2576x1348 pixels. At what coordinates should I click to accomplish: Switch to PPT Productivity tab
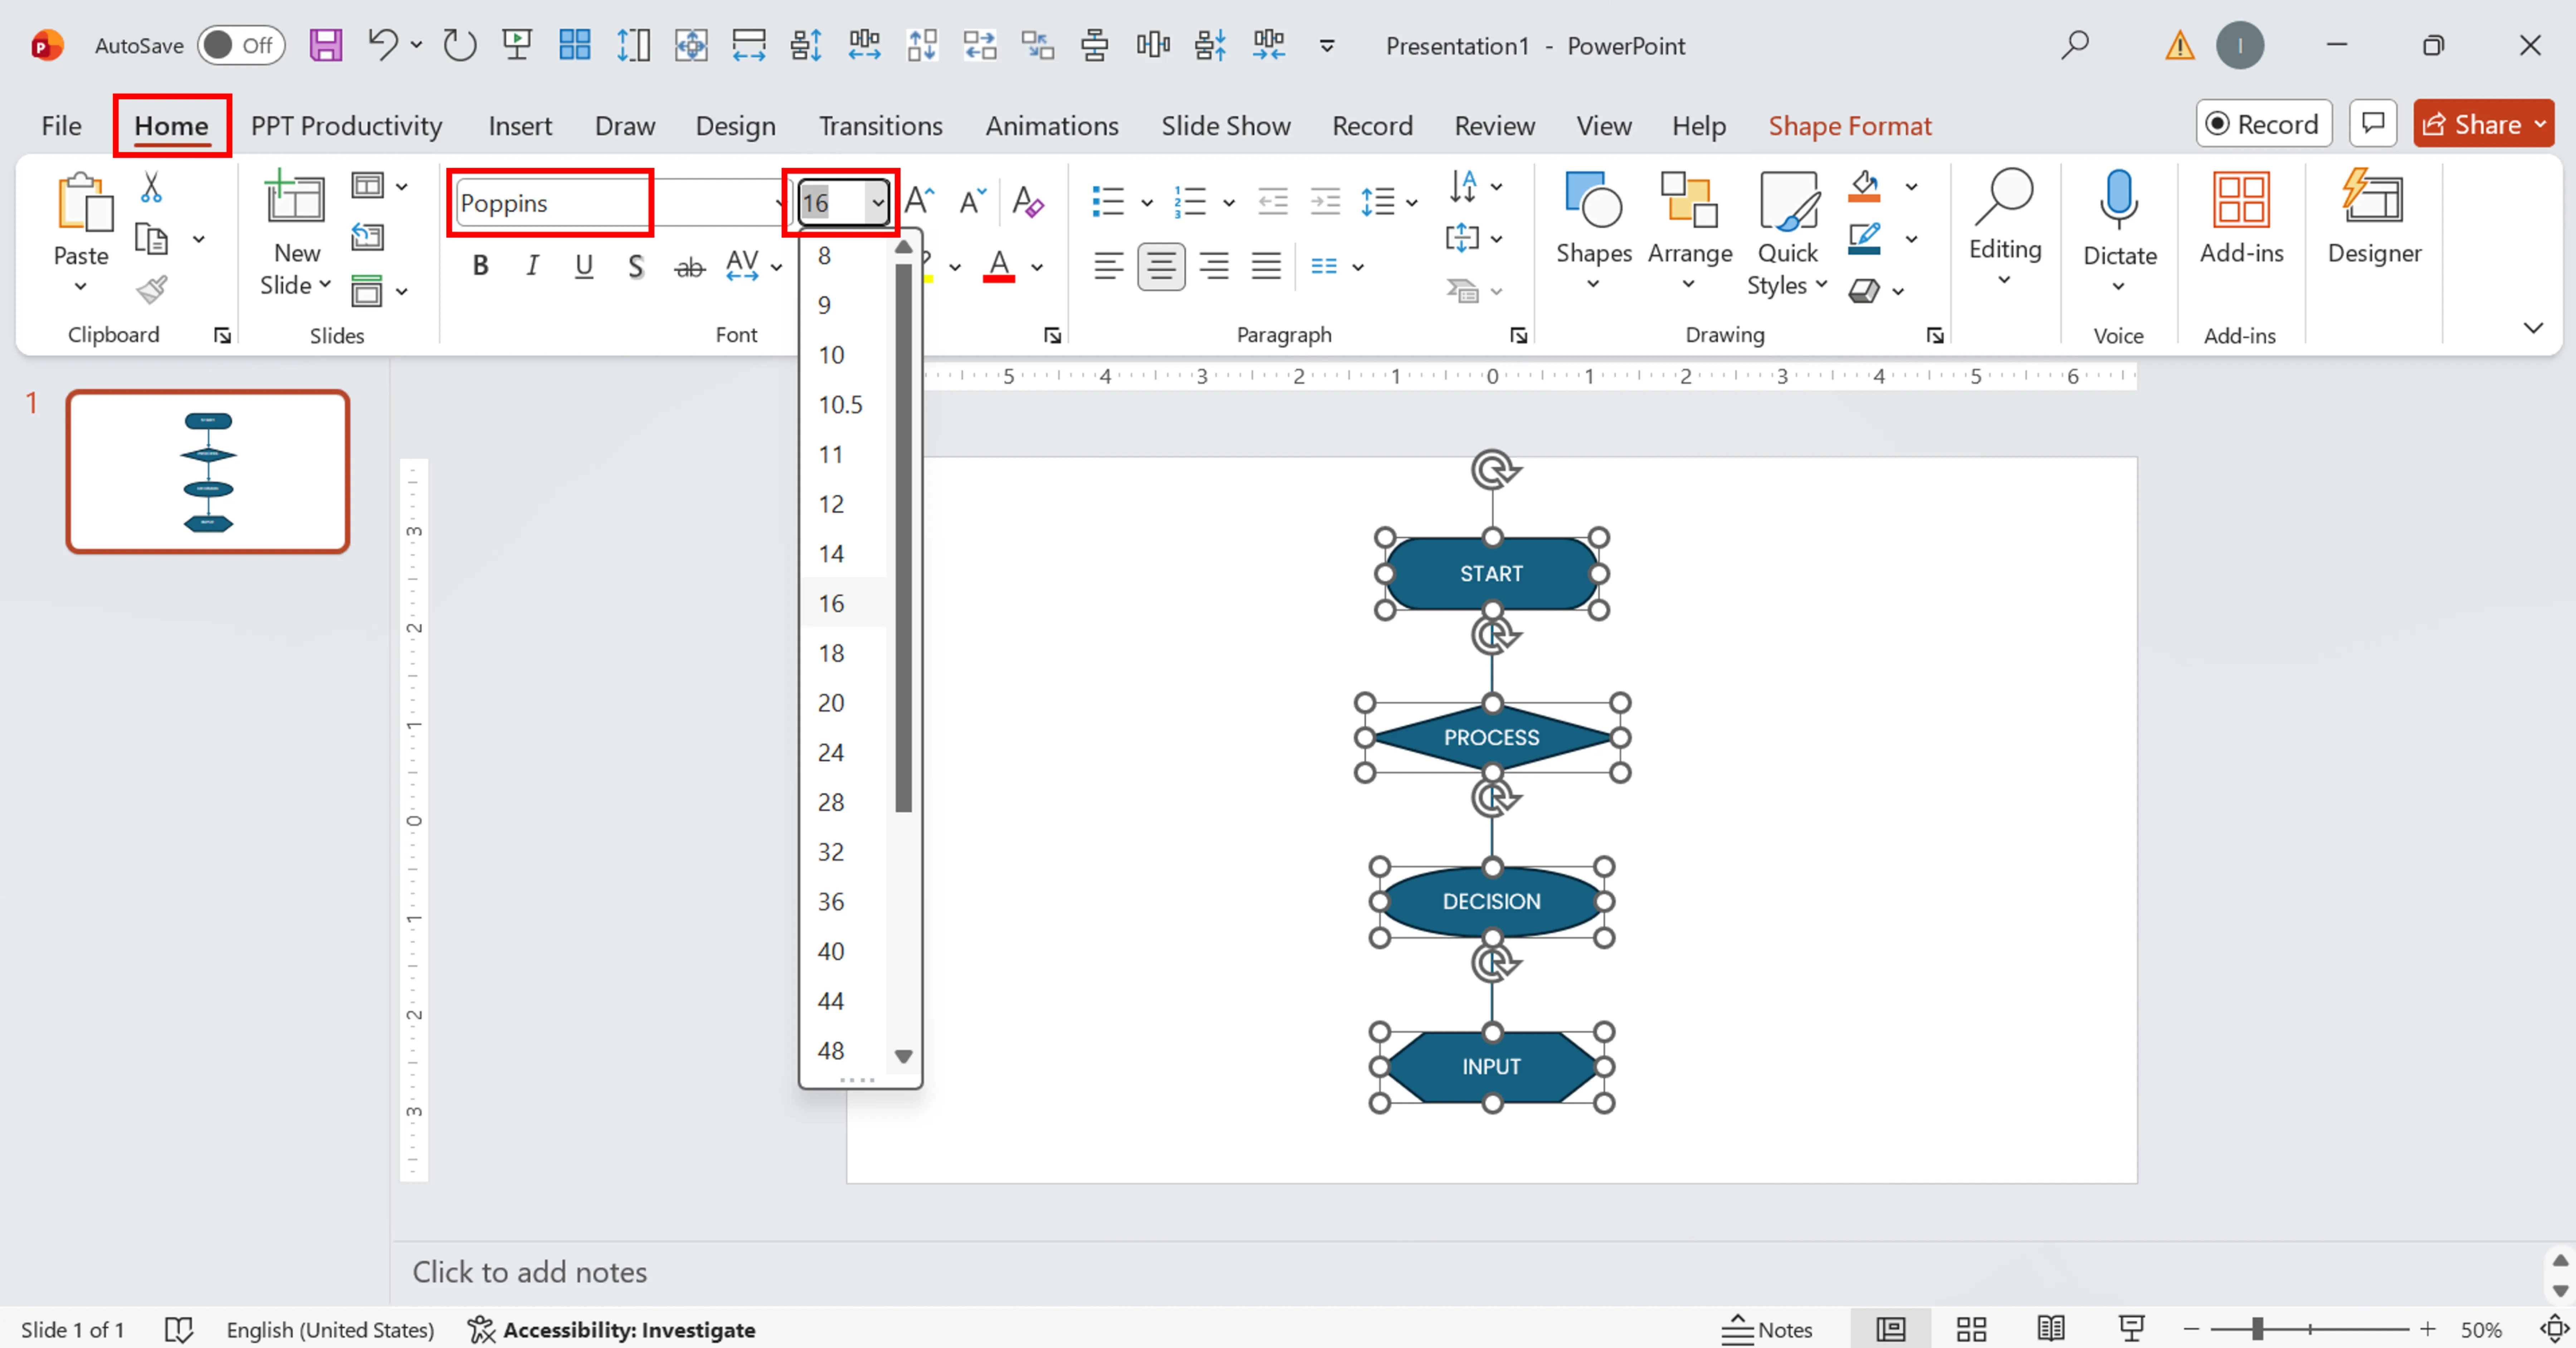click(x=346, y=126)
